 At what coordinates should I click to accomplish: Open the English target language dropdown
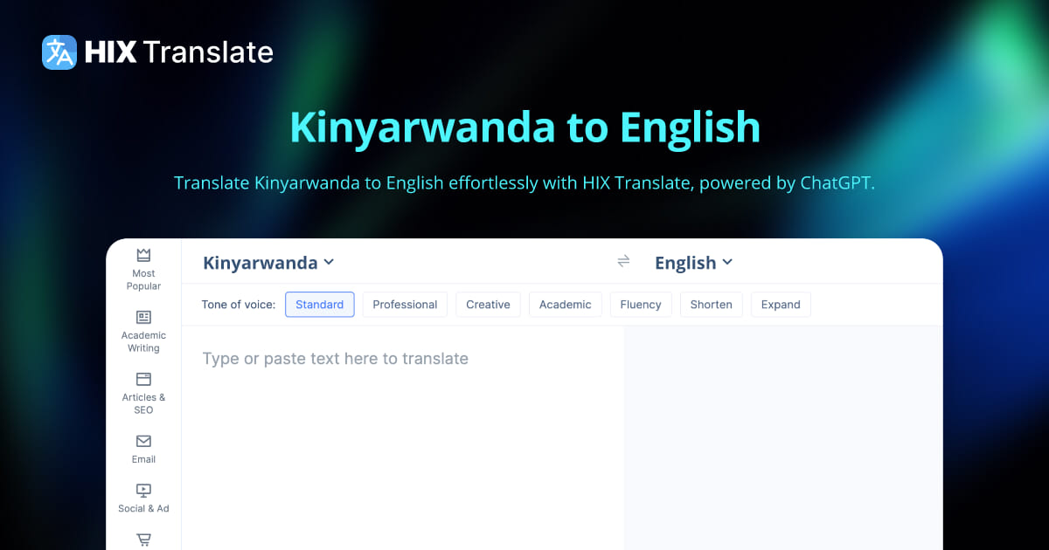[693, 263]
